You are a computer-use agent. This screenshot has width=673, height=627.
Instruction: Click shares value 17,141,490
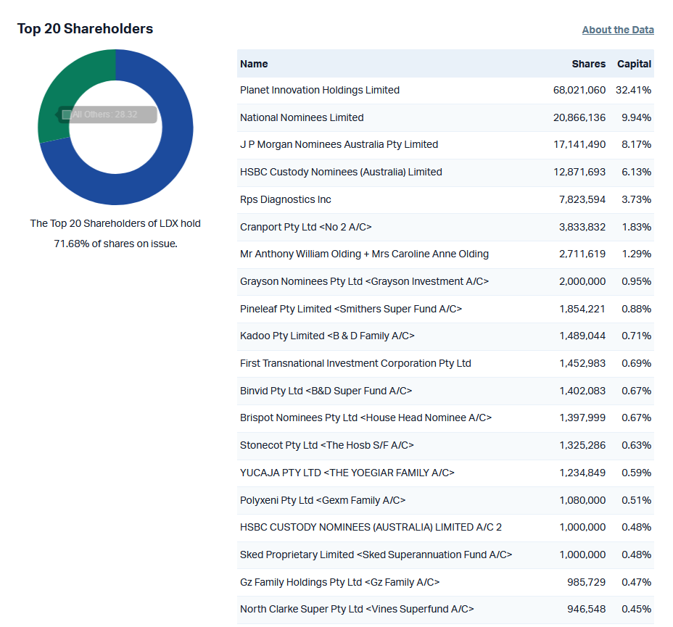point(579,144)
